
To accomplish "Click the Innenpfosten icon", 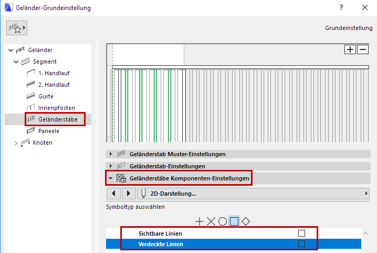I will [31, 108].
